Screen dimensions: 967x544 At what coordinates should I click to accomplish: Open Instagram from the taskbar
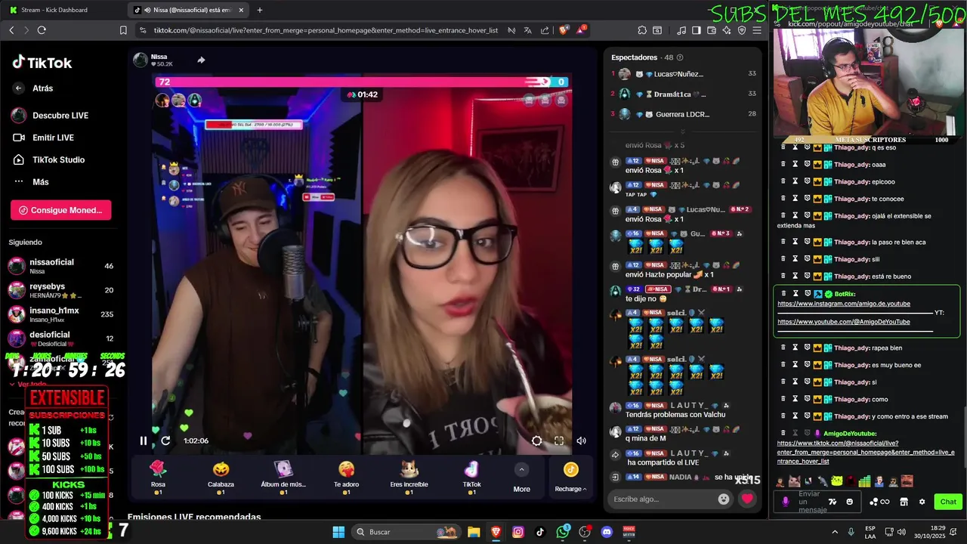click(x=518, y=532)
